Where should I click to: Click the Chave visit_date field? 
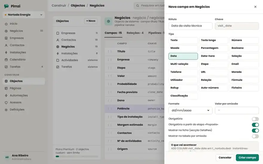(237, 26)
